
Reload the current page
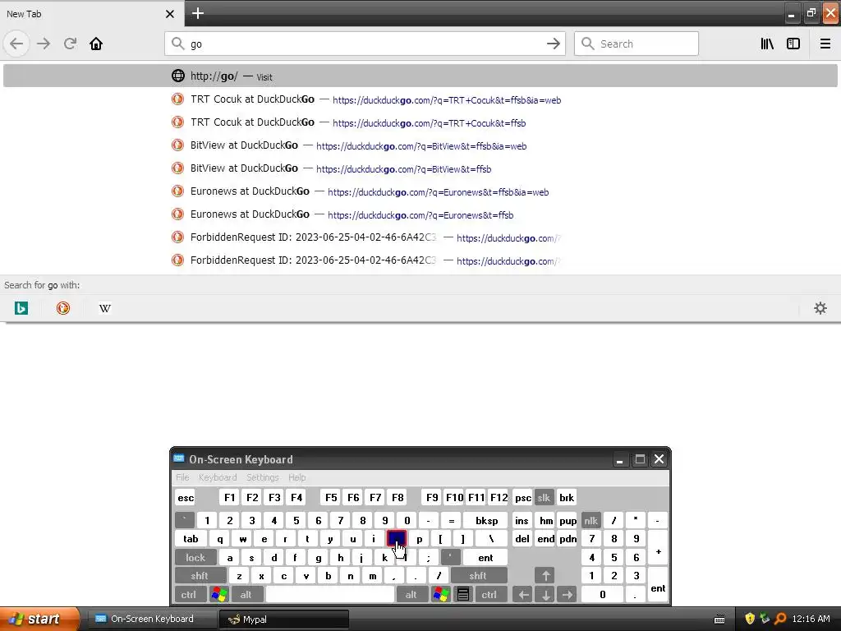click(71, 44)
